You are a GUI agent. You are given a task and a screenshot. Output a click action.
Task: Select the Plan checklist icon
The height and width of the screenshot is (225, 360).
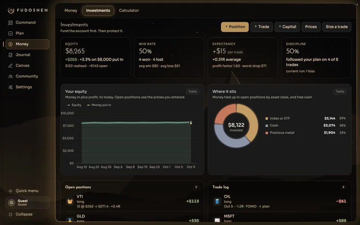(x=10, y=33)
